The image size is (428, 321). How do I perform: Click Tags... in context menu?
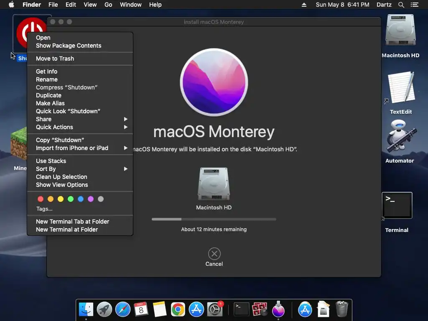[44, 209]
